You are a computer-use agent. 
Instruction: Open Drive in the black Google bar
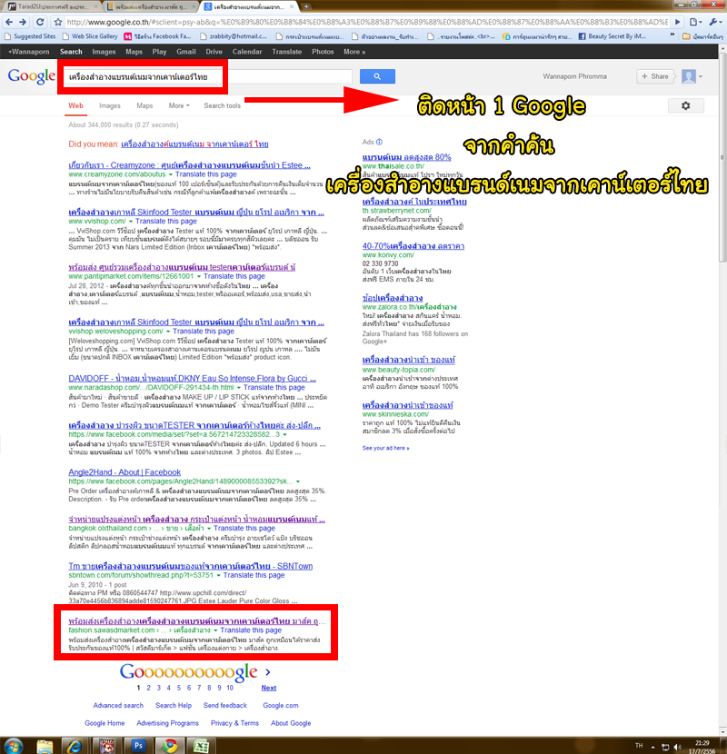click(x=214, y=52)
